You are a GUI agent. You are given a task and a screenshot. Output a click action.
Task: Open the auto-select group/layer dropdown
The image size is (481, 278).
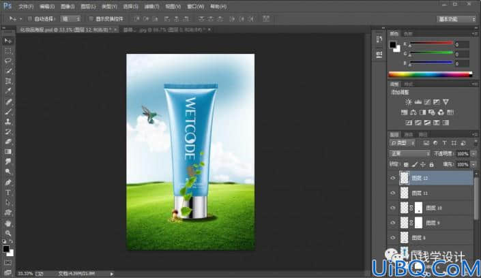[70, 18]
